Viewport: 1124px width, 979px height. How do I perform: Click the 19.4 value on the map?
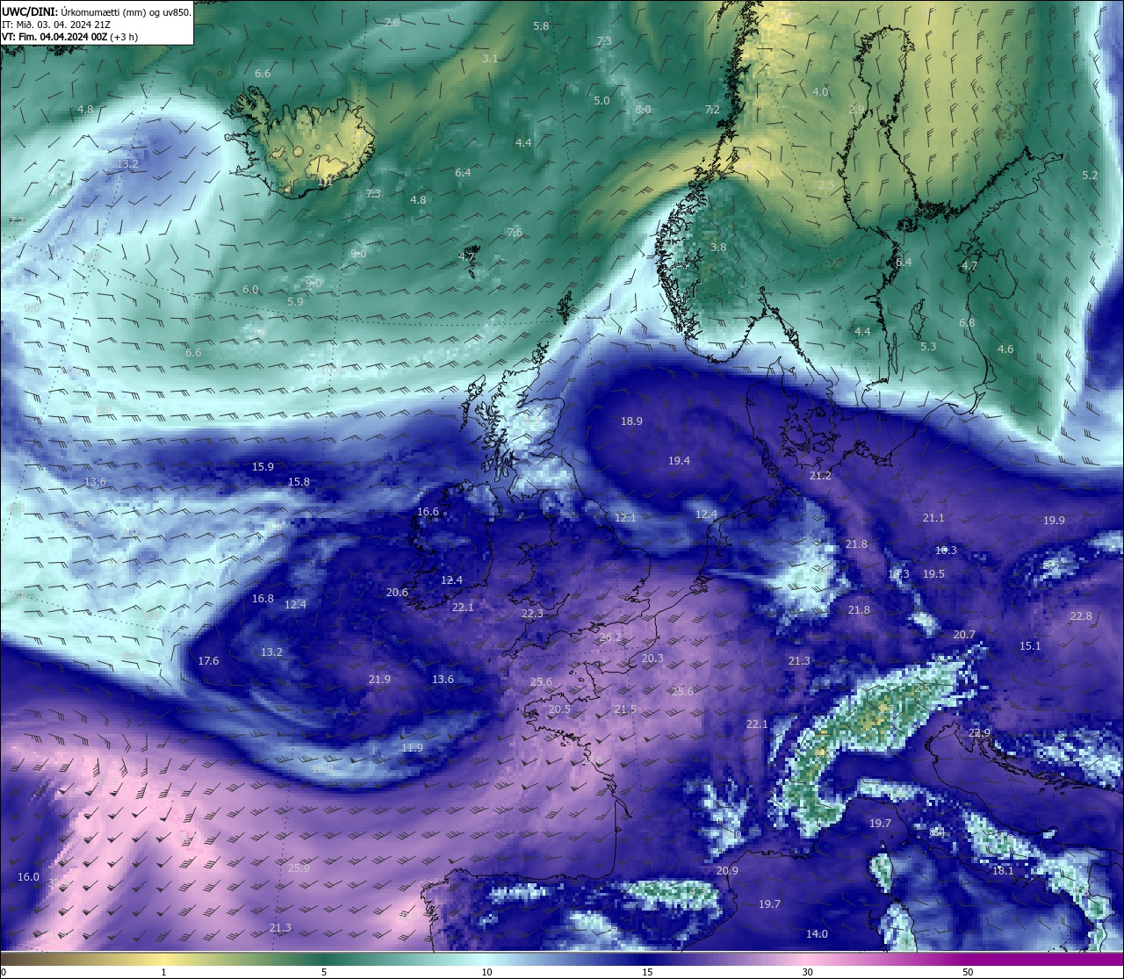[x=679, y=461]
